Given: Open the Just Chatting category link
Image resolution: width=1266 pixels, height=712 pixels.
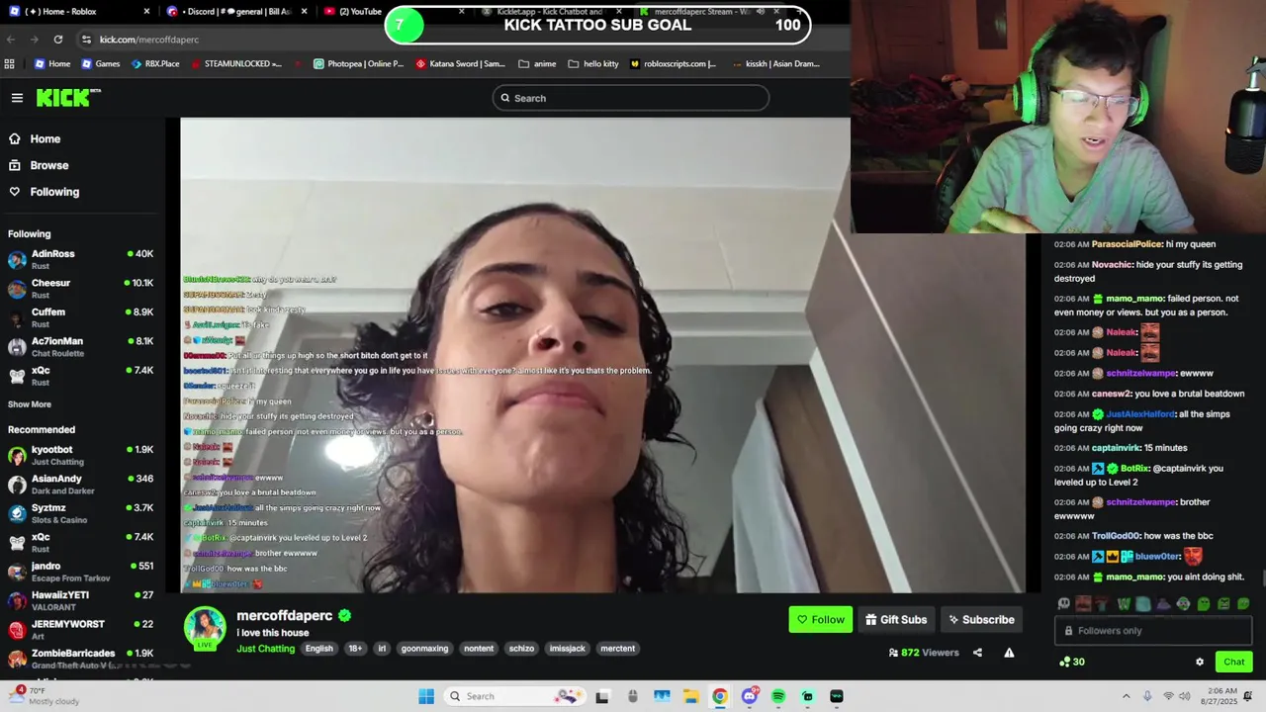Looking at the screenshot, I should (266, 649).
